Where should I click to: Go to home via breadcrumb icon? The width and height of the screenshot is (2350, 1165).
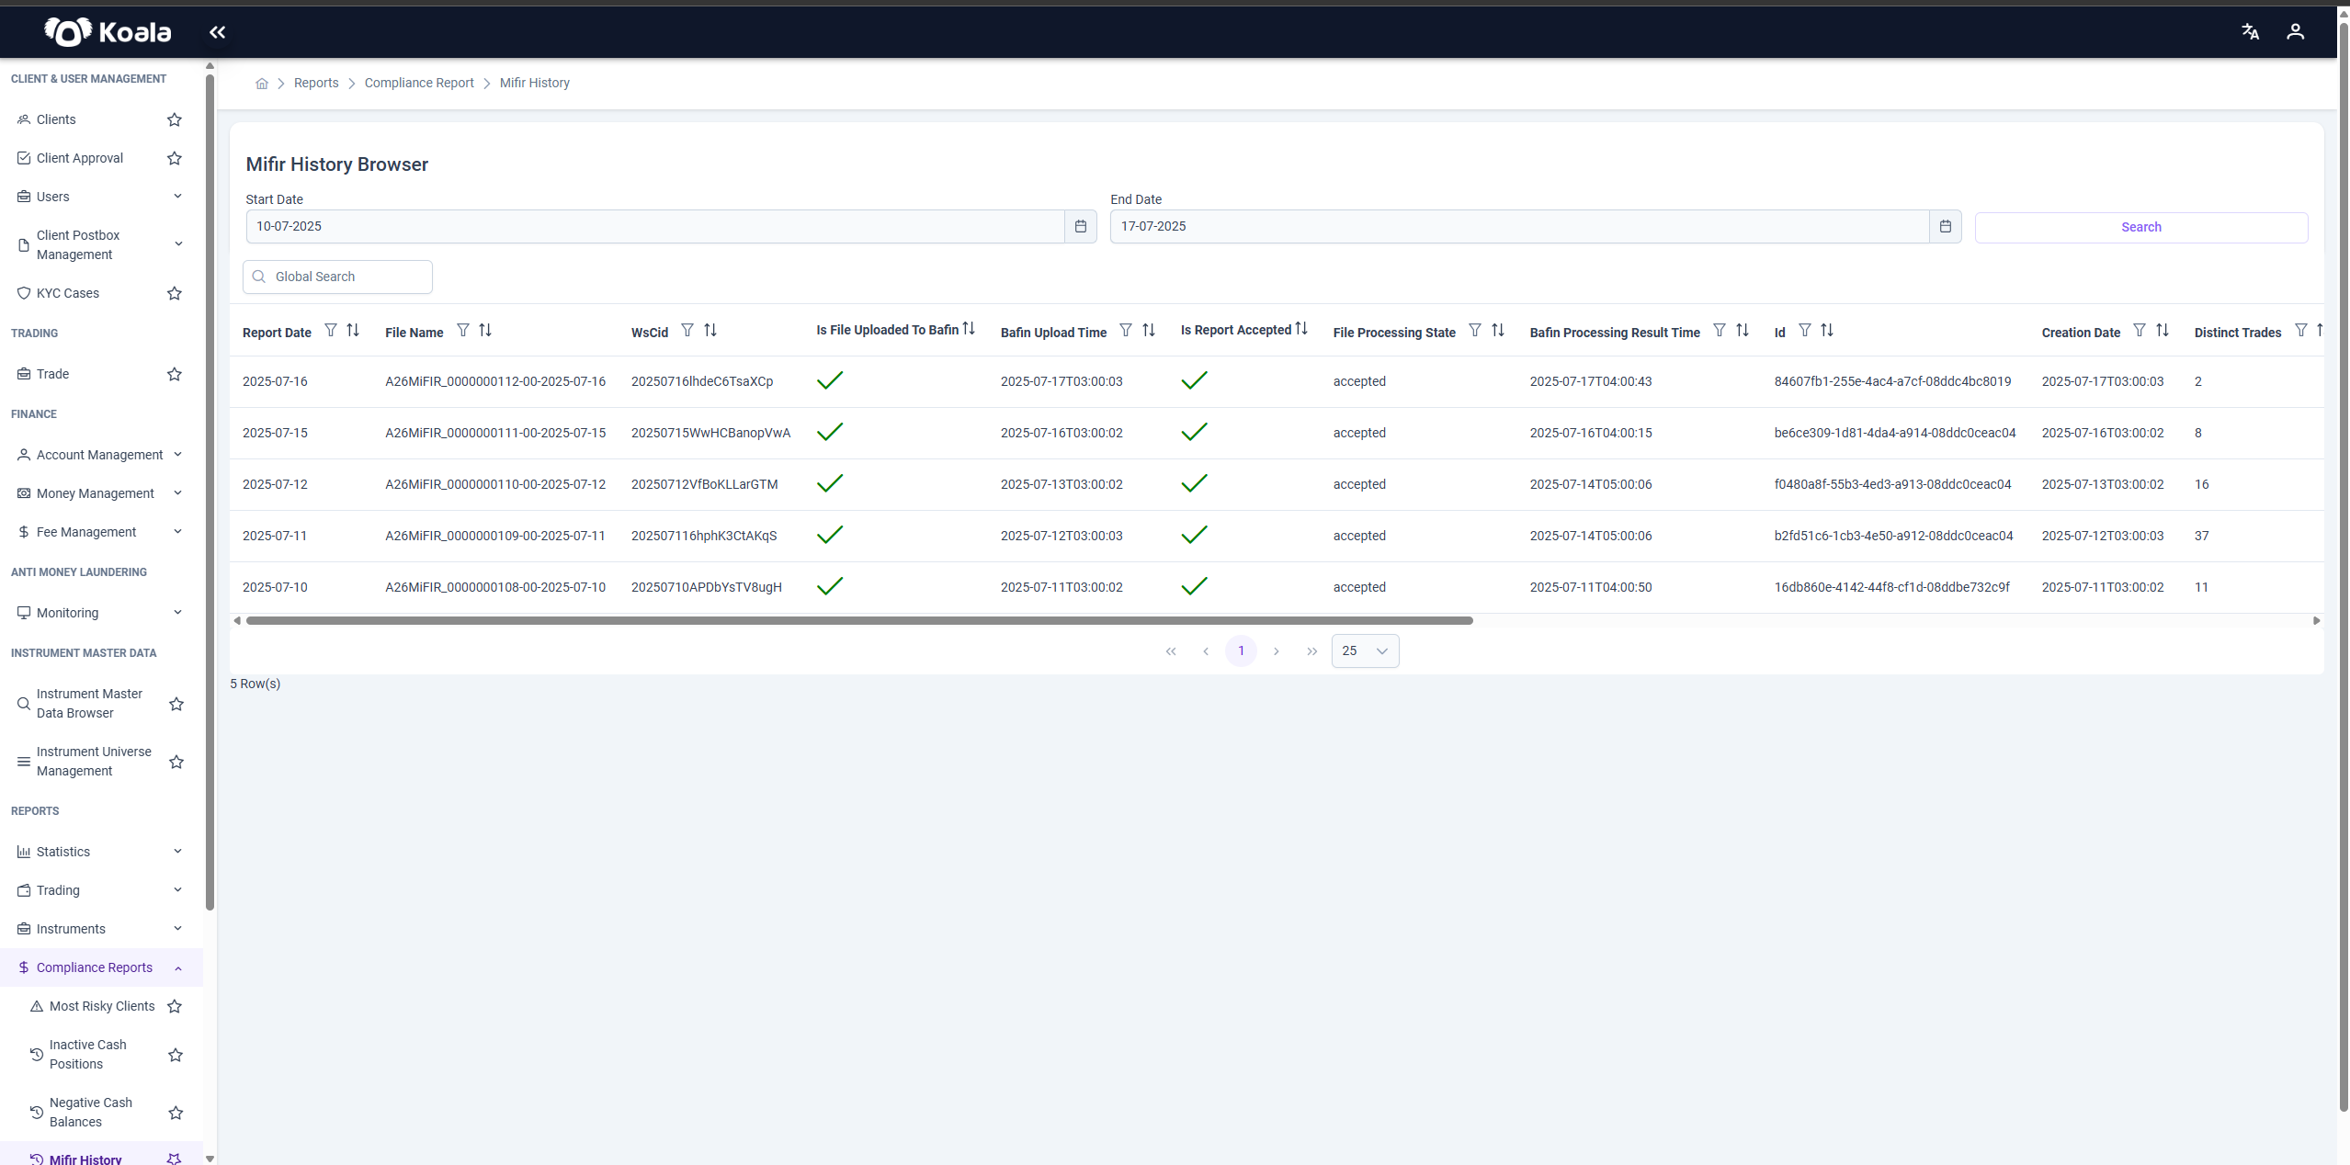point(262,84)
